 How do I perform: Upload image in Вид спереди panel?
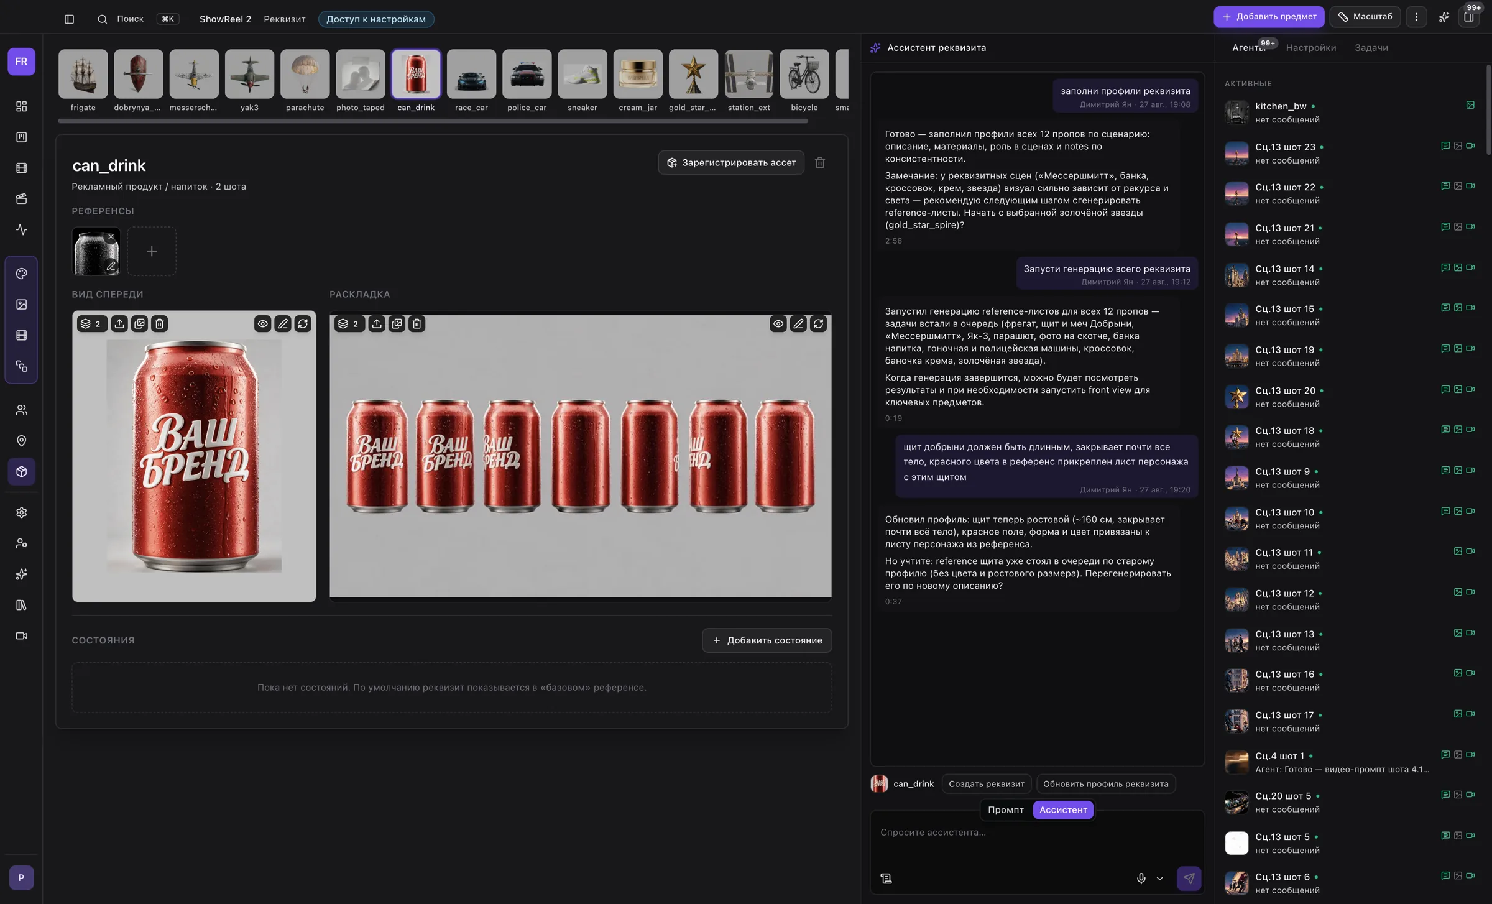coord(119,324)
